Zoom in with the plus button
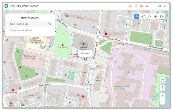The height and width of the screenshot is (110, 172). [x=163, y=96]
